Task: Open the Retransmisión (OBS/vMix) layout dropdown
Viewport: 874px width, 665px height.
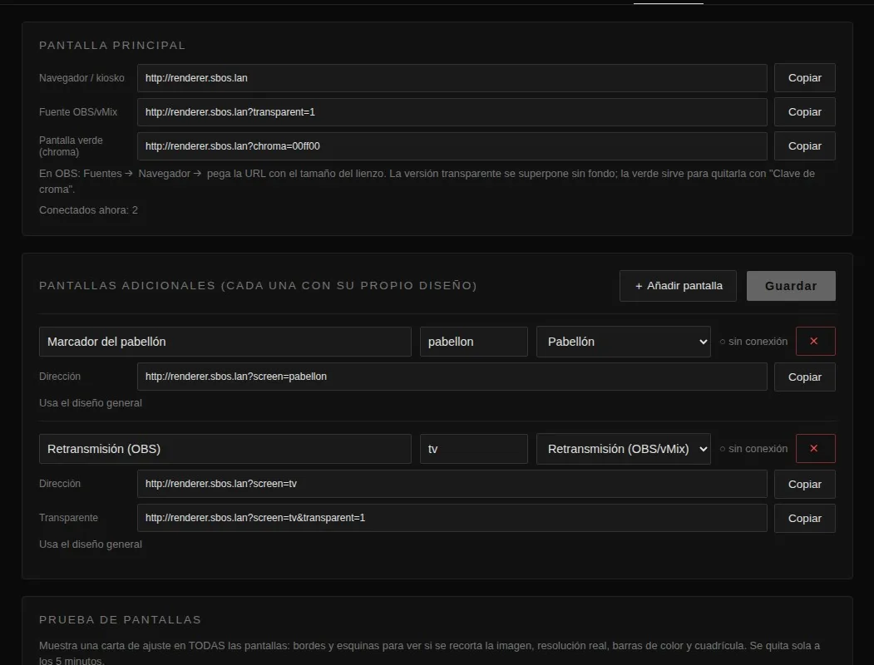Action: click(x=623, y=448)
